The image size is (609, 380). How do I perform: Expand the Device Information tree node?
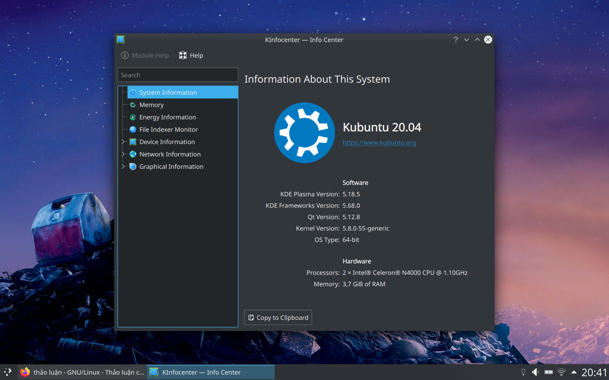(123, 142)
